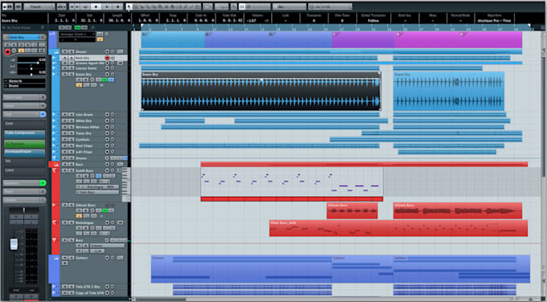Click the Tube Compressor strip module
Viewport: 547px width, 302px height.
24,134
